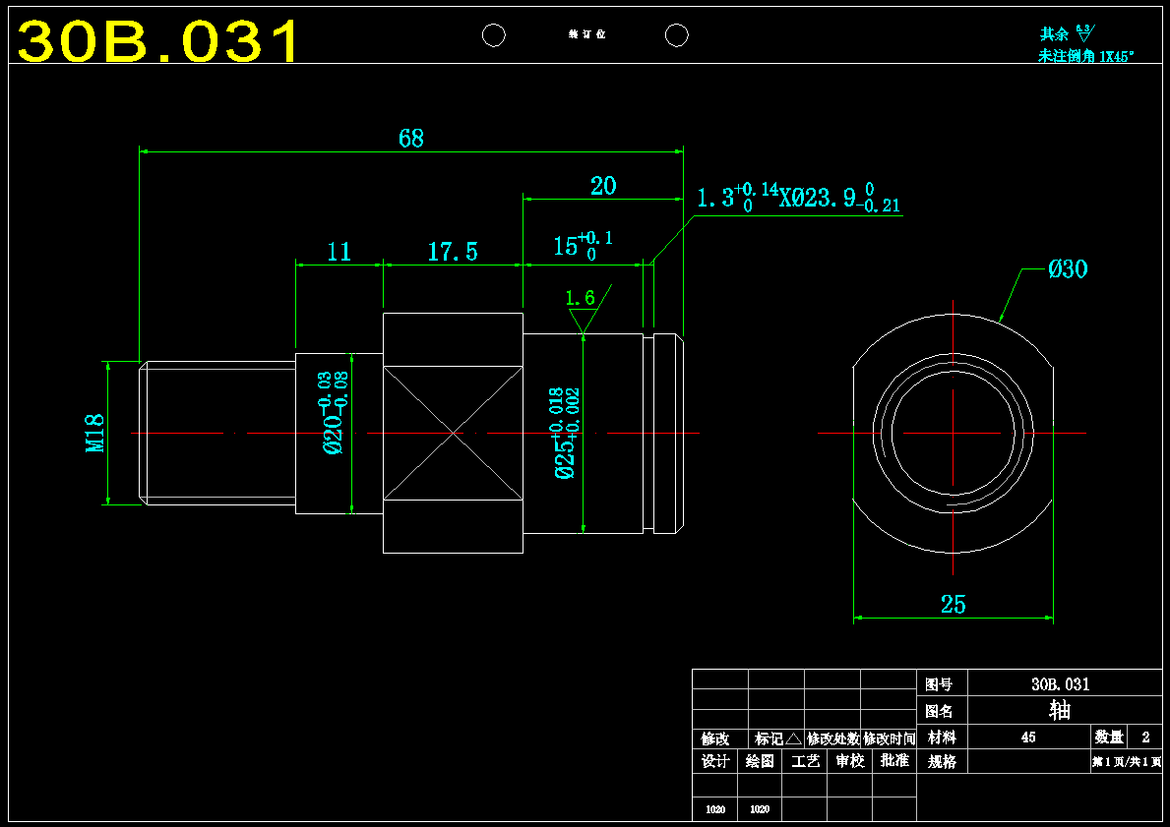The height and width of the screenshot is (827, 1170).
Task: Select the 1020 entry under 设计
Action: pyautogui.click(x=714, y=809)
